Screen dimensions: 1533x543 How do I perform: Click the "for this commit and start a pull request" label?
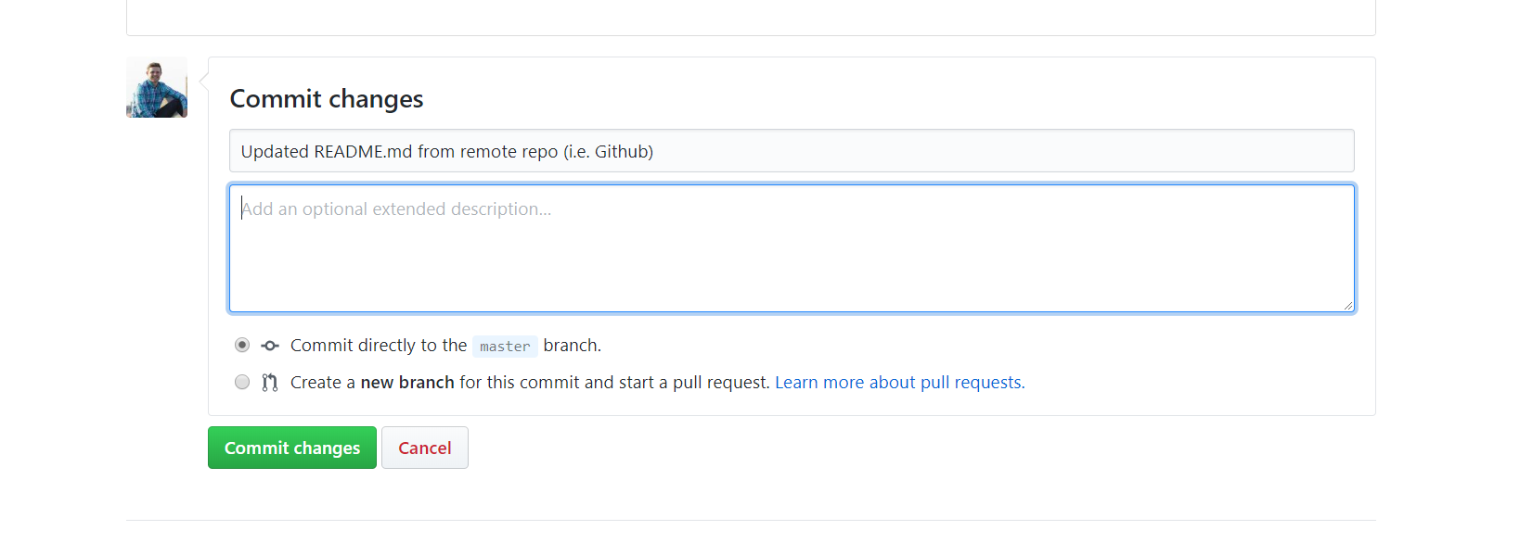pos(614,383)
